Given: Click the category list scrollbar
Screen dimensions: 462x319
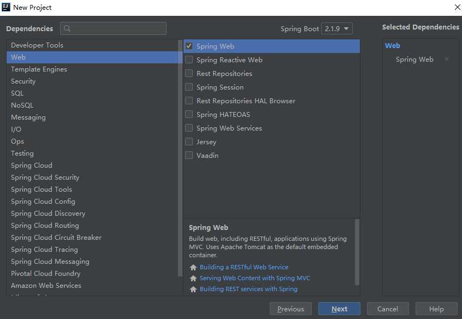Looking at the screenshot, I should pos(180,158).
